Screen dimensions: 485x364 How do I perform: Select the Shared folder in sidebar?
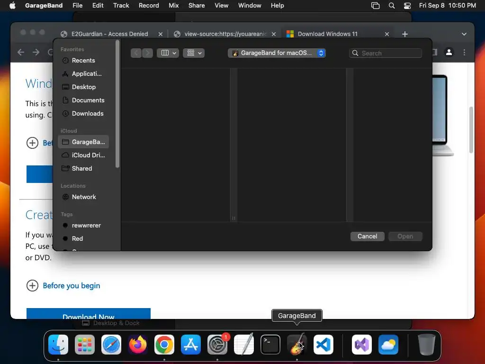pos(83,168)
